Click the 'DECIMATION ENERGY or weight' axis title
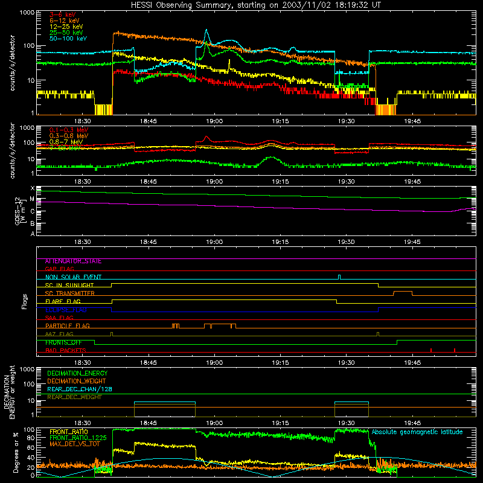 coord(9,392)
